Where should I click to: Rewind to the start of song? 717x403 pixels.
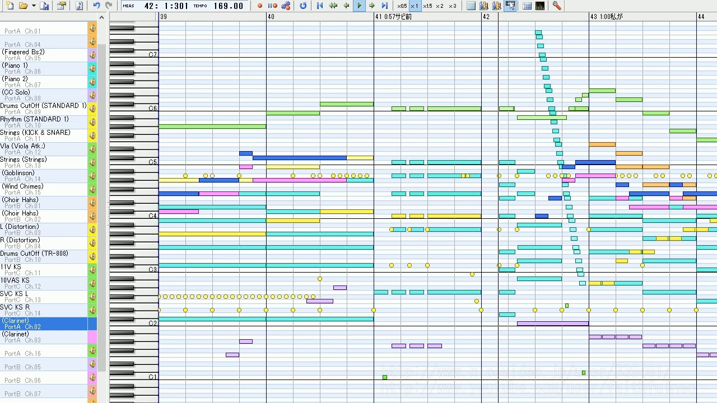(320, 6)
